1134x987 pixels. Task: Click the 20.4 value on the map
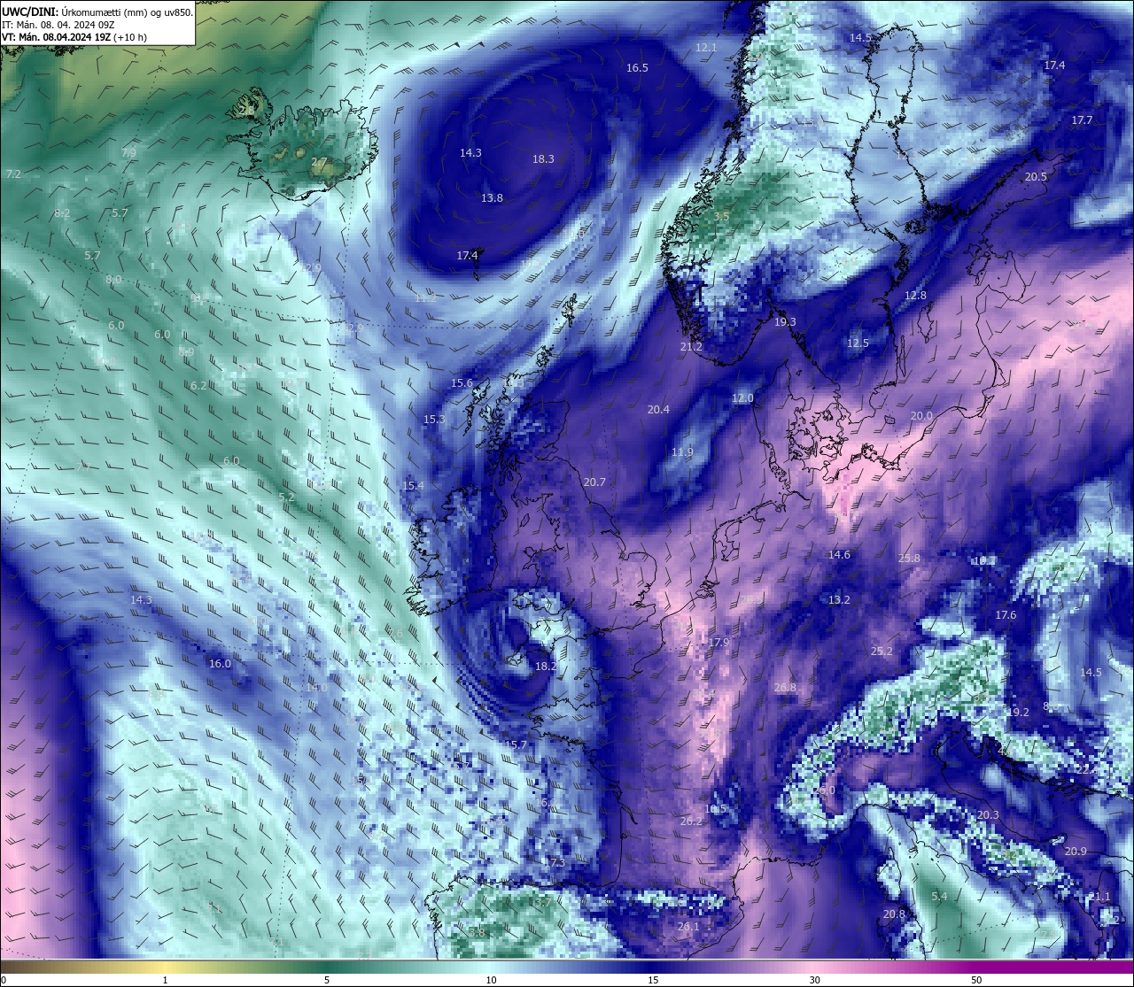pyautogui.click(x=658, y=410)
